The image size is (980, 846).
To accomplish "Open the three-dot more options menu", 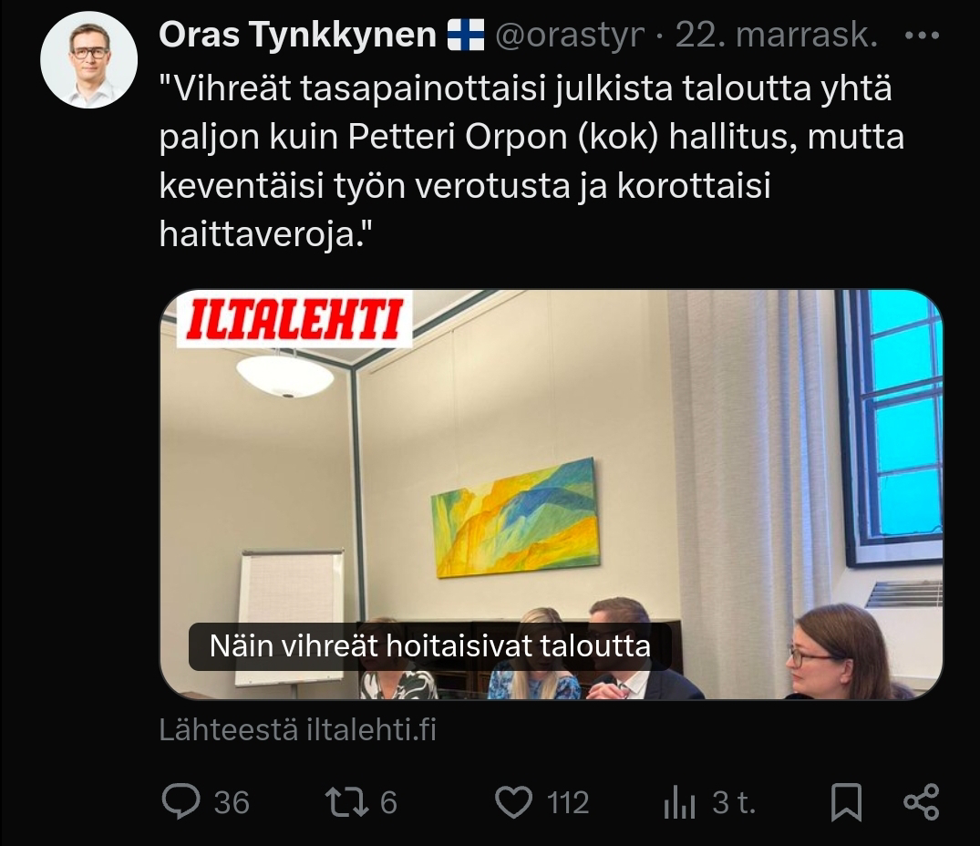I will (x=922, y=36).
